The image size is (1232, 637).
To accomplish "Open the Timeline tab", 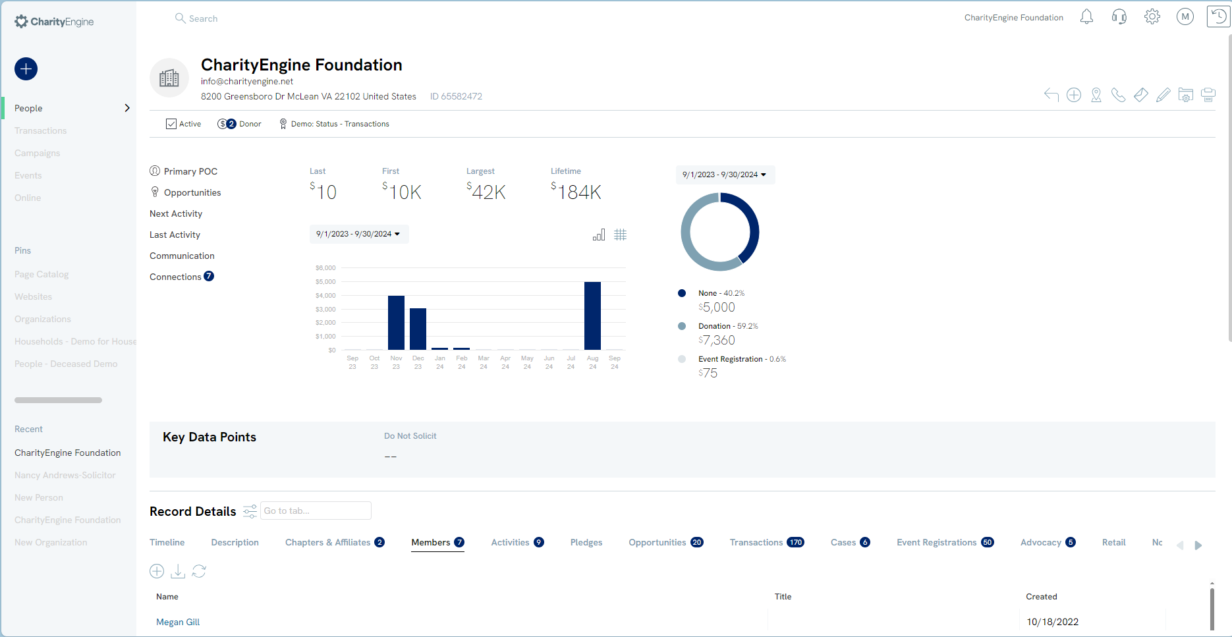I will (167, 542).
